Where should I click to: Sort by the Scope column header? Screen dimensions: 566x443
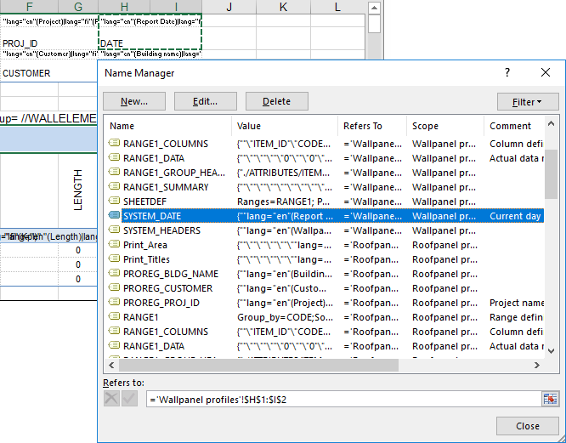445,126
